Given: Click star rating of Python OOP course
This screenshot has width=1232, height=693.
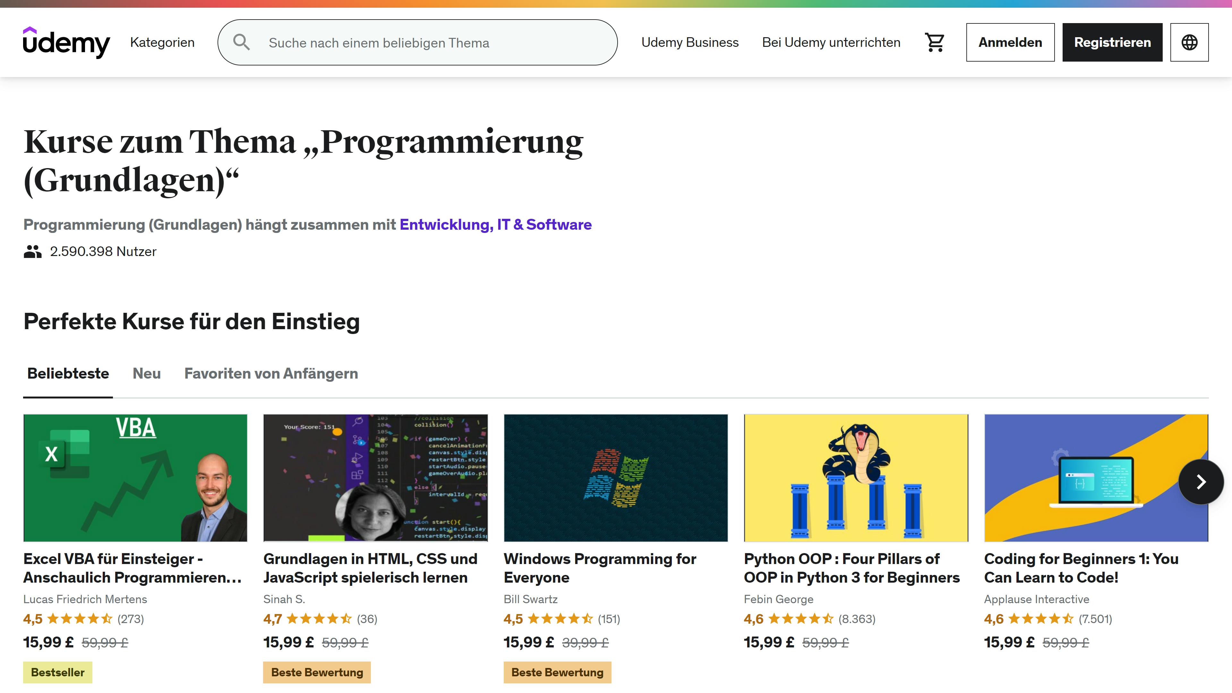Looking at the screenshot, I should point(800,619).
